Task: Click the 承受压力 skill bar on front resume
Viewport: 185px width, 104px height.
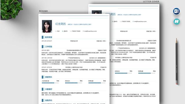Action: coord(73,83)
